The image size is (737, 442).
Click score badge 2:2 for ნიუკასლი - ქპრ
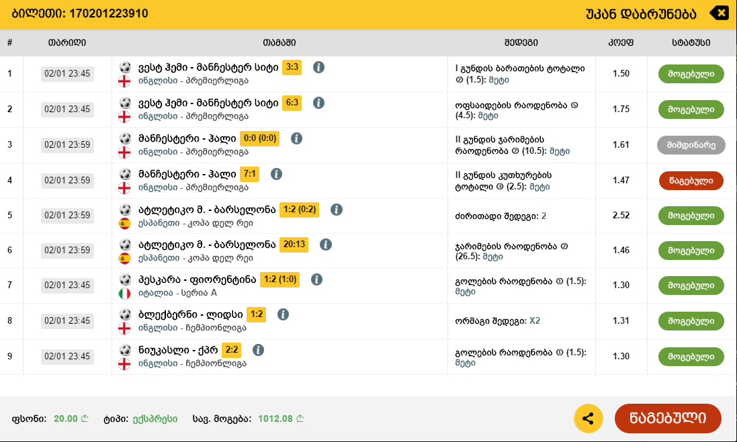[x=232, y=350]
